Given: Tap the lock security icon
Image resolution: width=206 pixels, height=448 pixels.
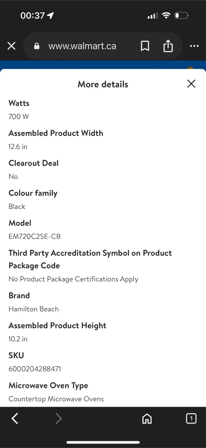Looking at the screenshot, I should 37,46.
